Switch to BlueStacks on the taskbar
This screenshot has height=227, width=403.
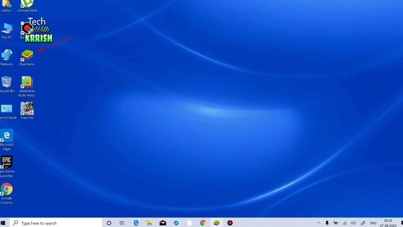click(217, 223)
